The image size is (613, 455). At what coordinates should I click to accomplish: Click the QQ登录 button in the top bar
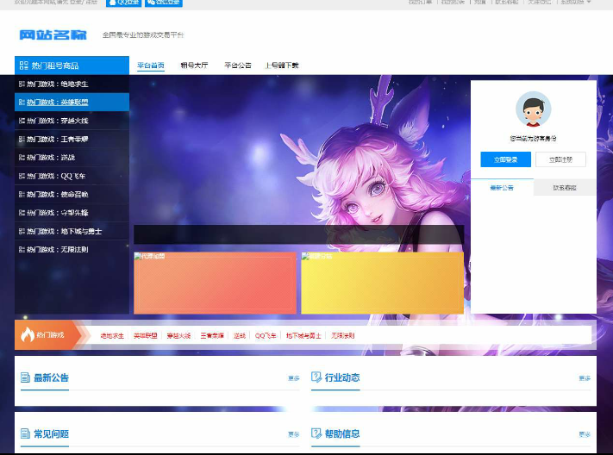123,3
